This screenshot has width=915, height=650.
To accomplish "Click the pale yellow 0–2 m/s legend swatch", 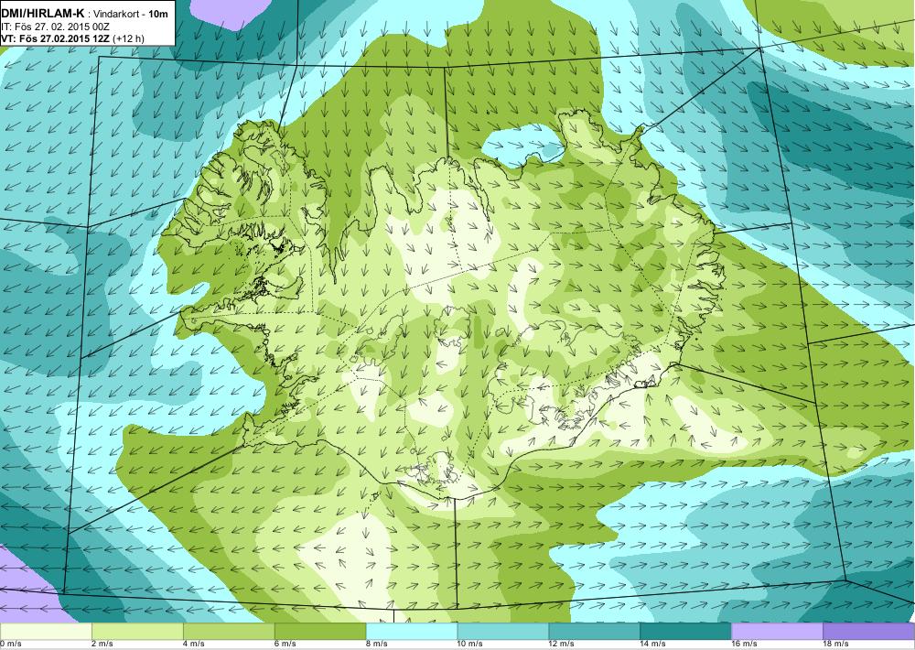I will (46, 632).
